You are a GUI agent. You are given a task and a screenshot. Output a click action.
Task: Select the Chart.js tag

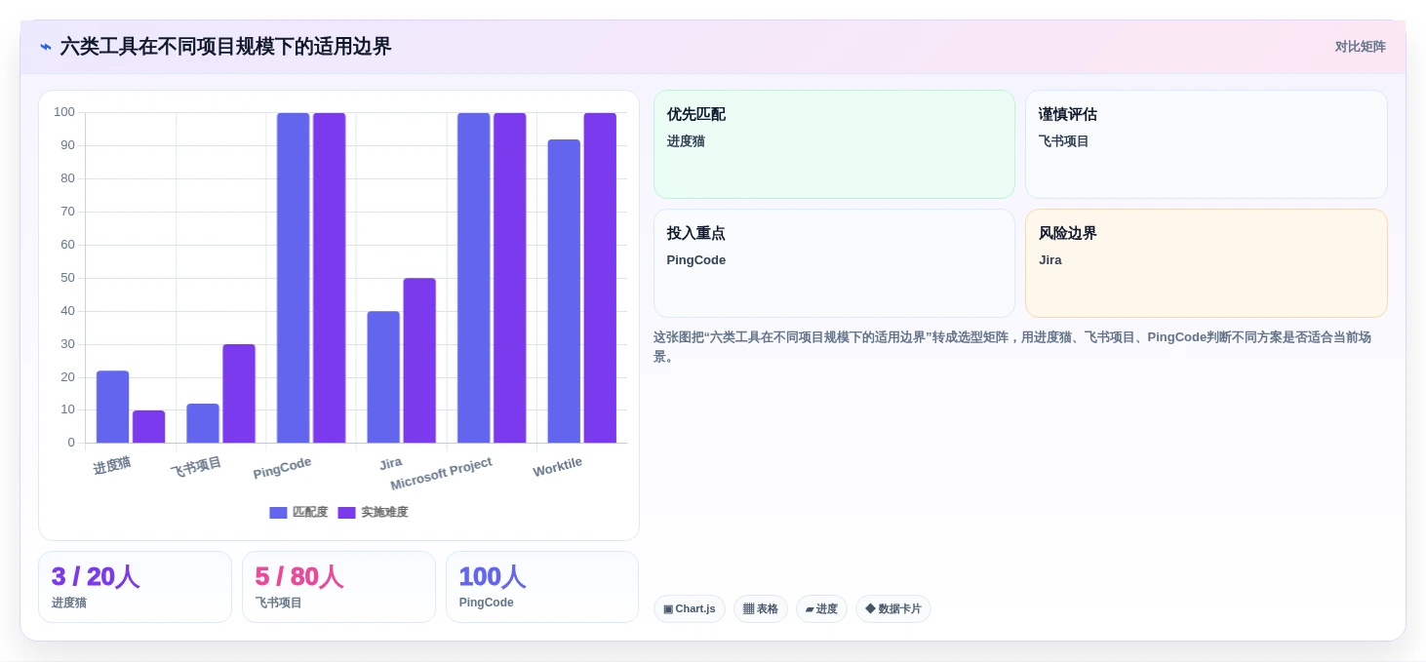click(689, 609)
